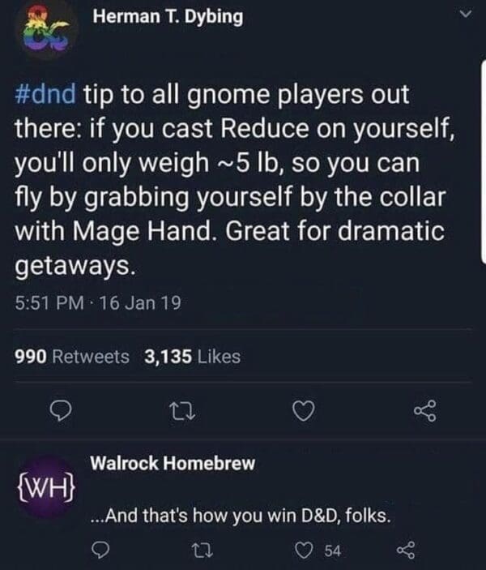Viewport: 486px width, 570px height.
Task: Reply to Walrock Homebrew's comment
Action: point(100,550)
